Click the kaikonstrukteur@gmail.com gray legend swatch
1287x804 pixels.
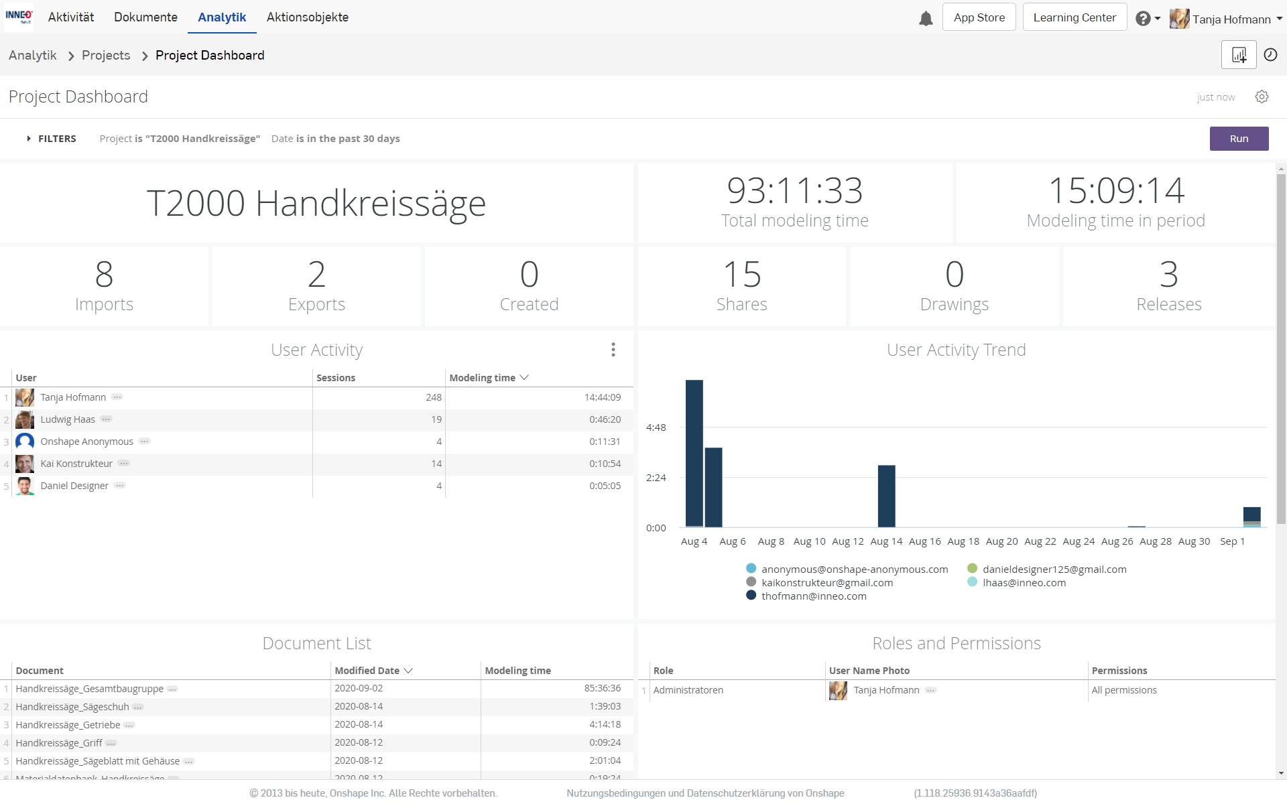tap(751, 582)
